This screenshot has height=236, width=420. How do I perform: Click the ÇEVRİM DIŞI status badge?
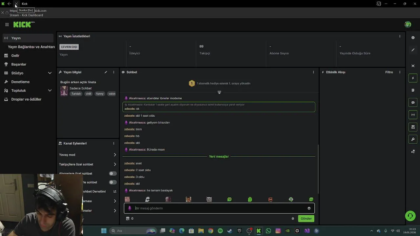pos(69,47)
